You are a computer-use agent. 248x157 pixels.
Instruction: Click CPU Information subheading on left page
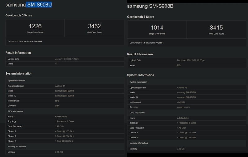click(x=15, y=111)
